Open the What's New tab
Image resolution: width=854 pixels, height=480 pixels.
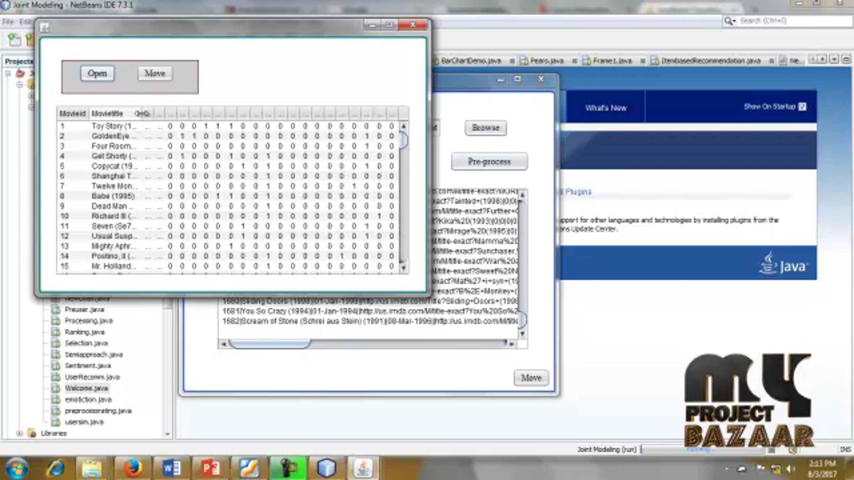click(605, 108)
